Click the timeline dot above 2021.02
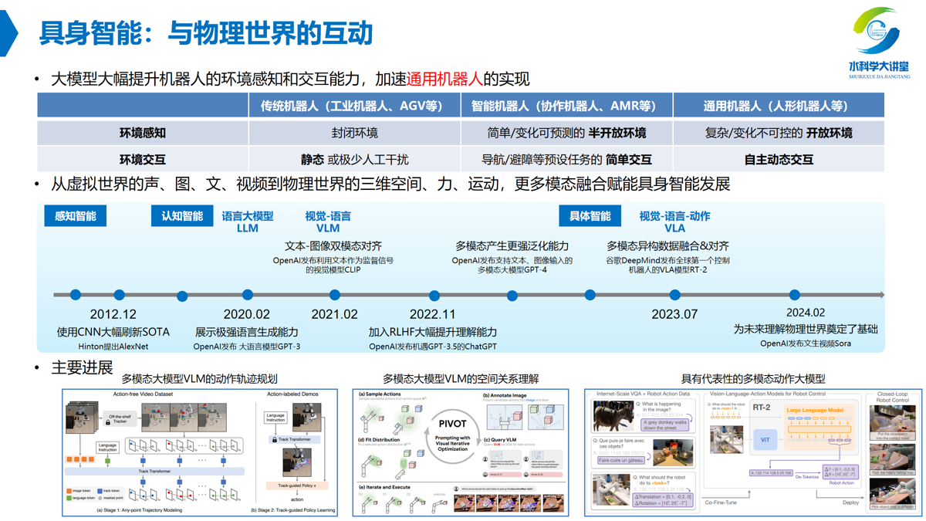 click(x=334, y=295)
